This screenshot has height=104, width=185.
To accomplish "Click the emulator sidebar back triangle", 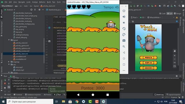I will (x=124, y=53).
